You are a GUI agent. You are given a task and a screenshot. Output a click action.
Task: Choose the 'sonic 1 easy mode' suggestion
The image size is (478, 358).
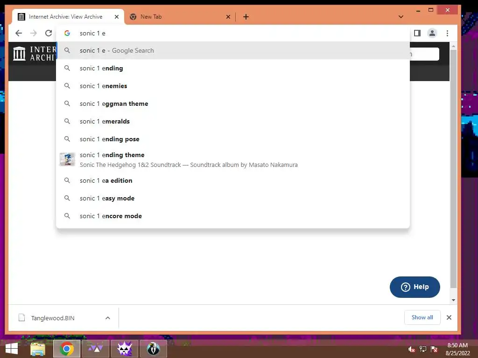[233, 198]
